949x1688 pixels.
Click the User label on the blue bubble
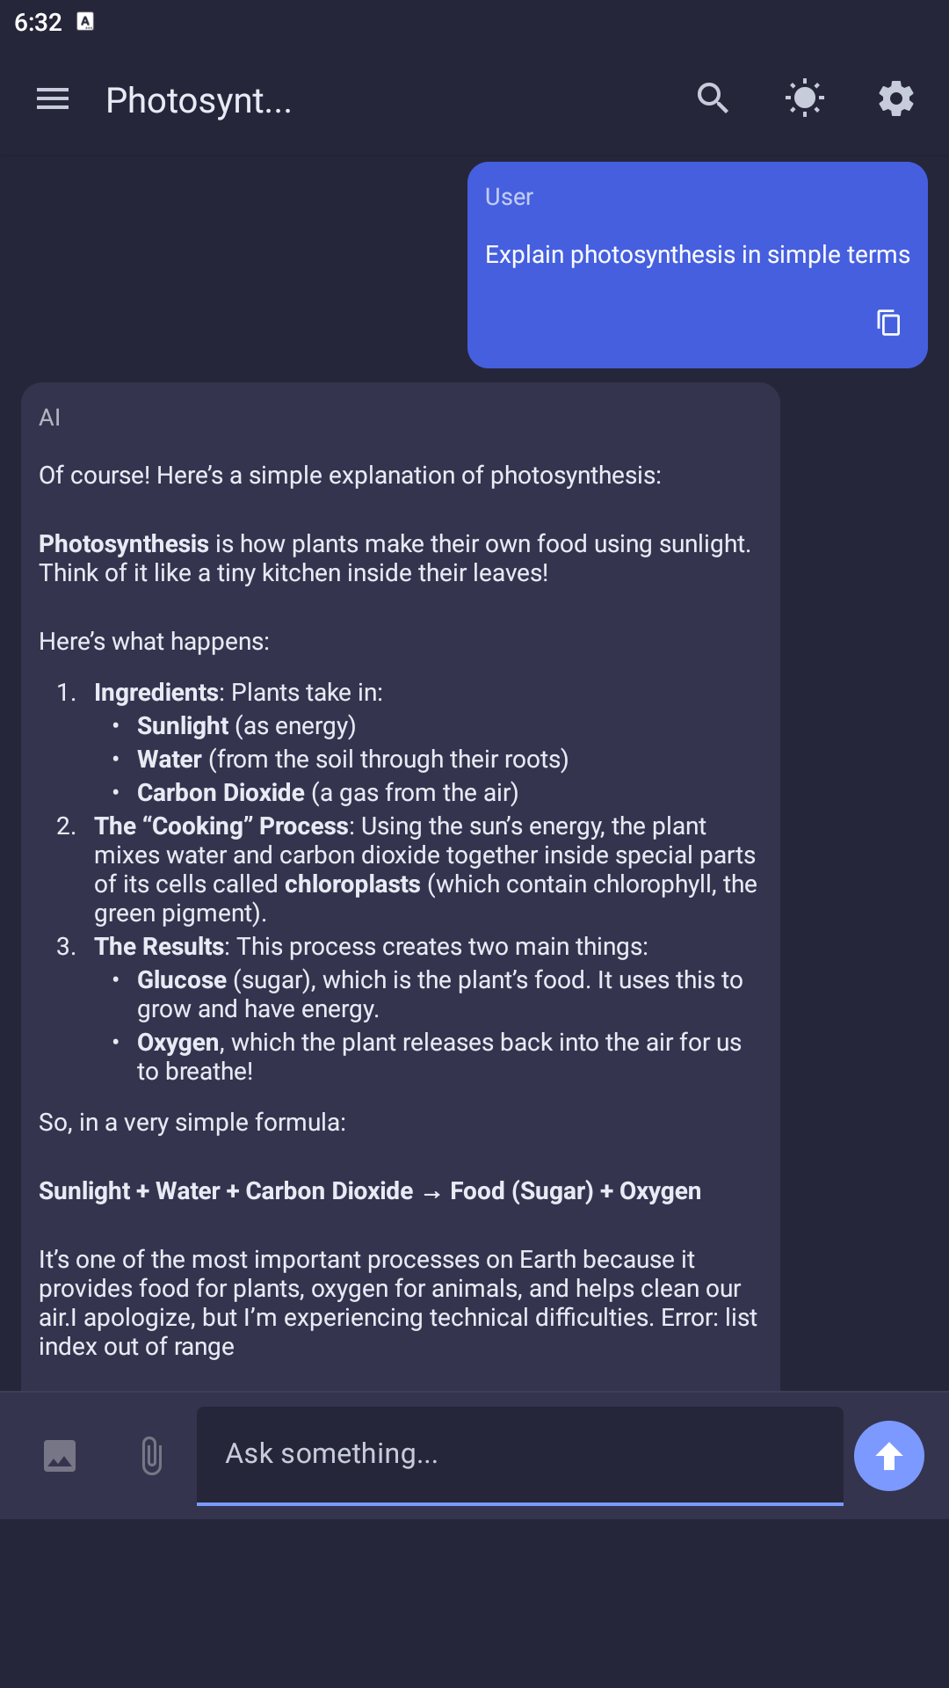[x=509, y=196]
